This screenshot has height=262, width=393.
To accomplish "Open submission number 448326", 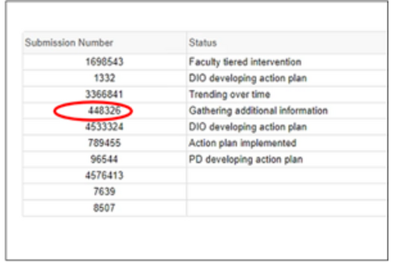I will (x=104, y=111).
